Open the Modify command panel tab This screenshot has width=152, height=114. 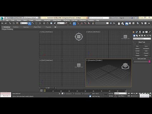pyautogui.click(x=137, y=32)
